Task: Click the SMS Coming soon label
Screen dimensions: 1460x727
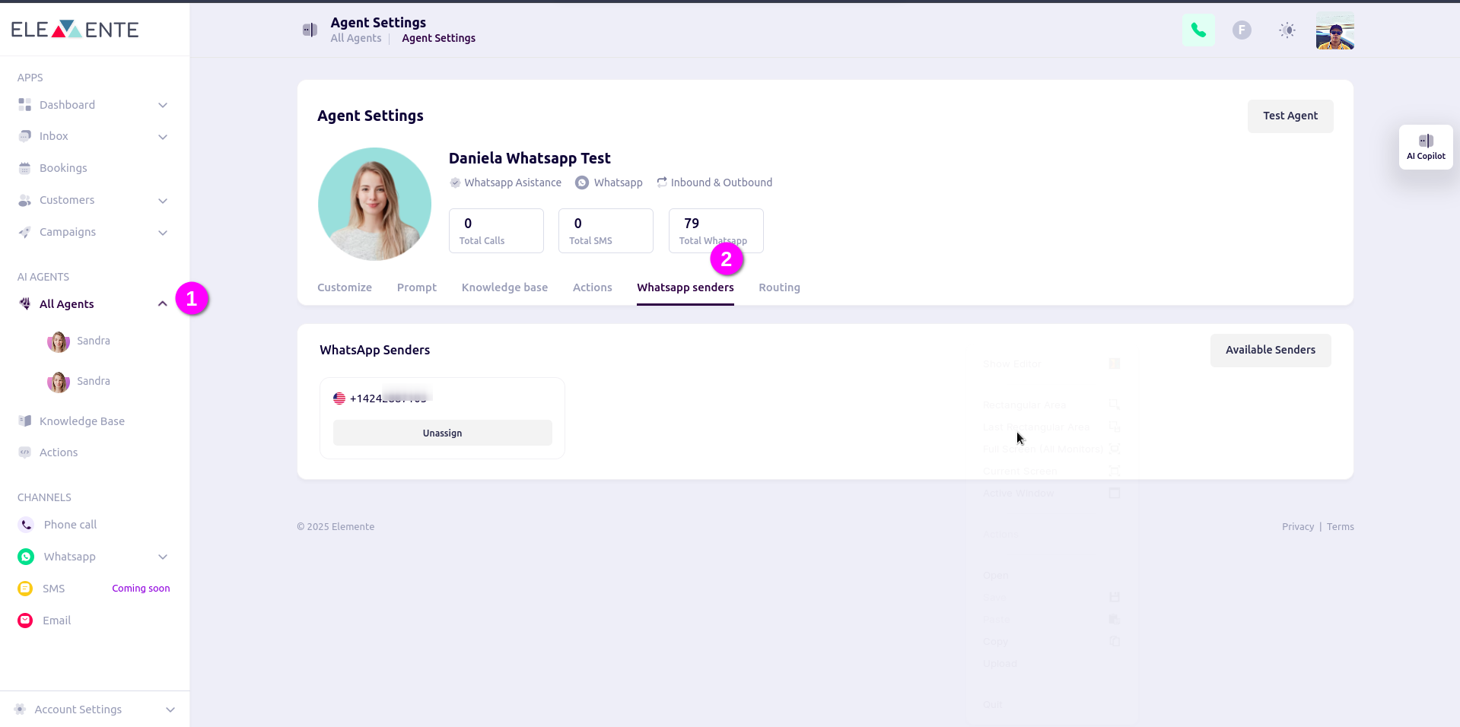Action: [x=141, y=589]
